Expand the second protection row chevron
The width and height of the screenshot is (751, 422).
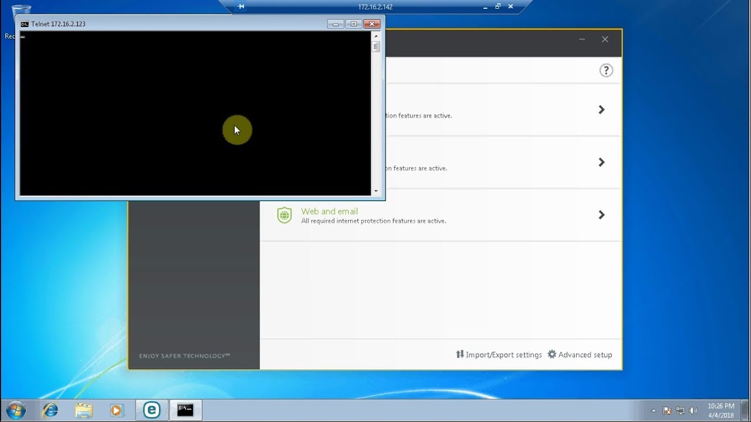601,162
